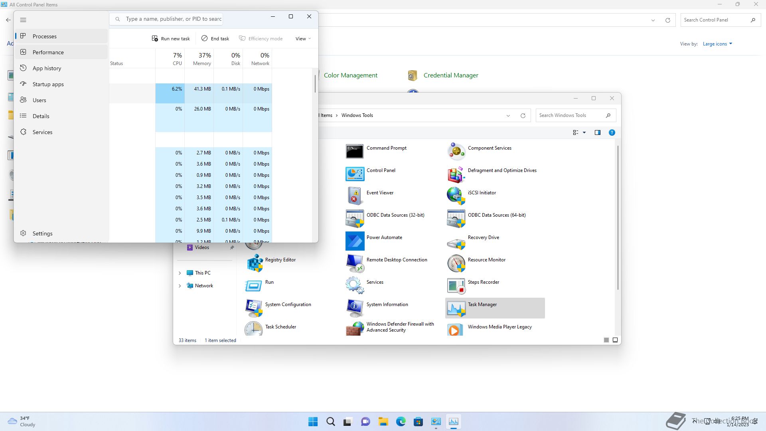Click Efficiency mode button
Image resolution: width=766 pixels, height=431 pixels.
point(261,39)
